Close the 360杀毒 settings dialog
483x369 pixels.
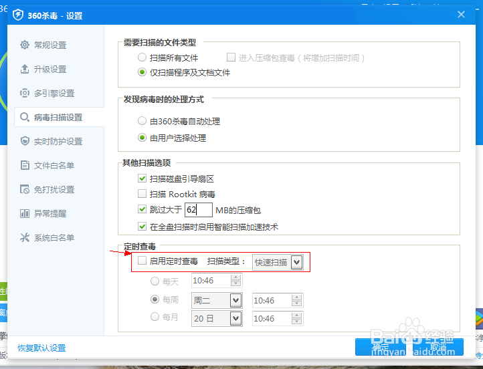pos(461,15)
